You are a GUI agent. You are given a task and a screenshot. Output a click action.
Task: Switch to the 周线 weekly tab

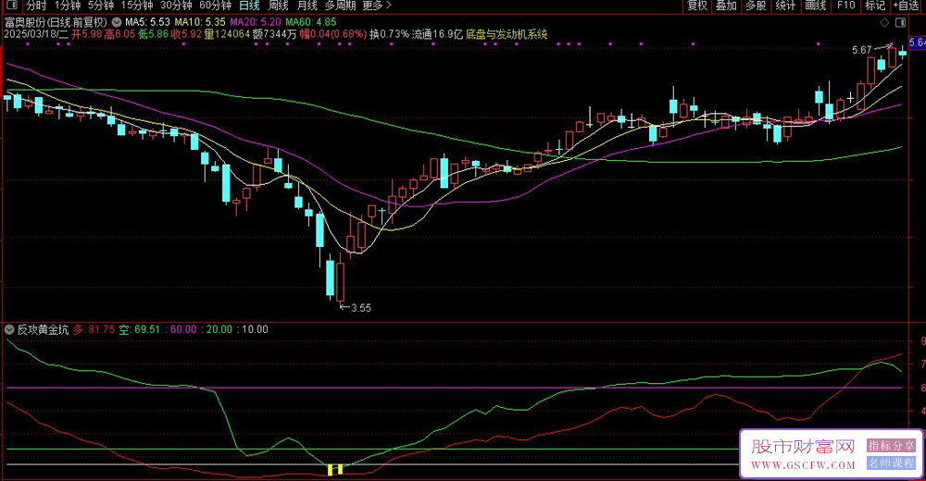[x=278, y=6]
